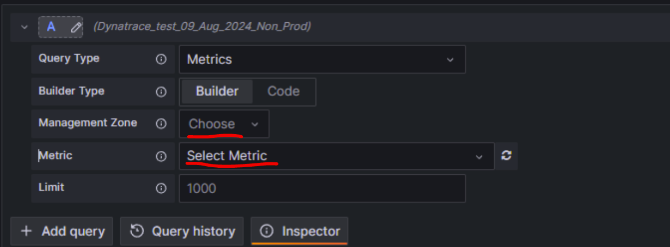Click the Management Zone info icon

tap(161, 124)
